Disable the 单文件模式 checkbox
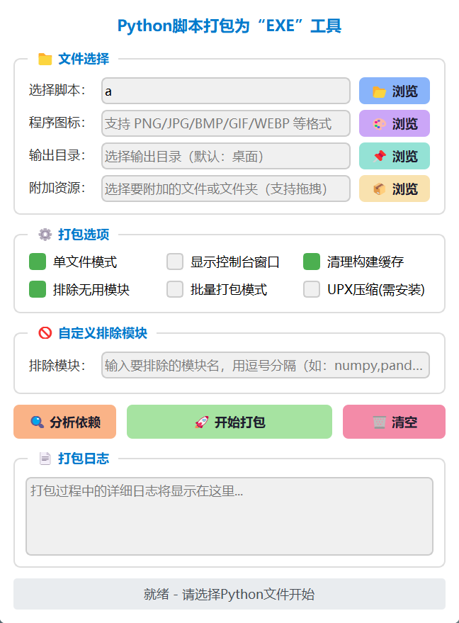Viewport: 459px width, 623px height. [x=38, y=262]
